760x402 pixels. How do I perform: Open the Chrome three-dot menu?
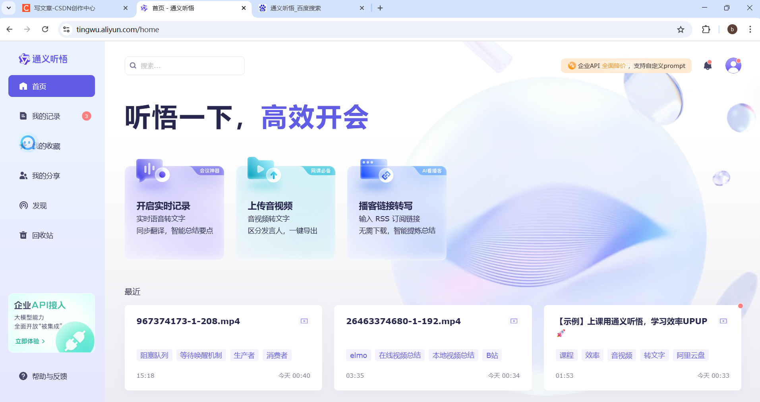tap(750, 29)
